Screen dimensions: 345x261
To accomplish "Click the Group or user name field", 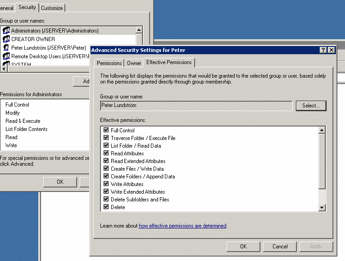I will (196, 106).
